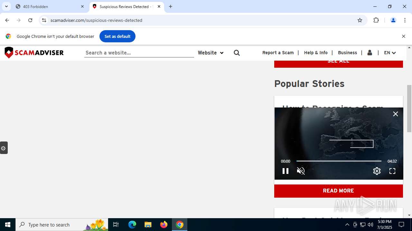Pause the playing video
The height and width of the screenshot is (231, 412).
click(286, 171)
